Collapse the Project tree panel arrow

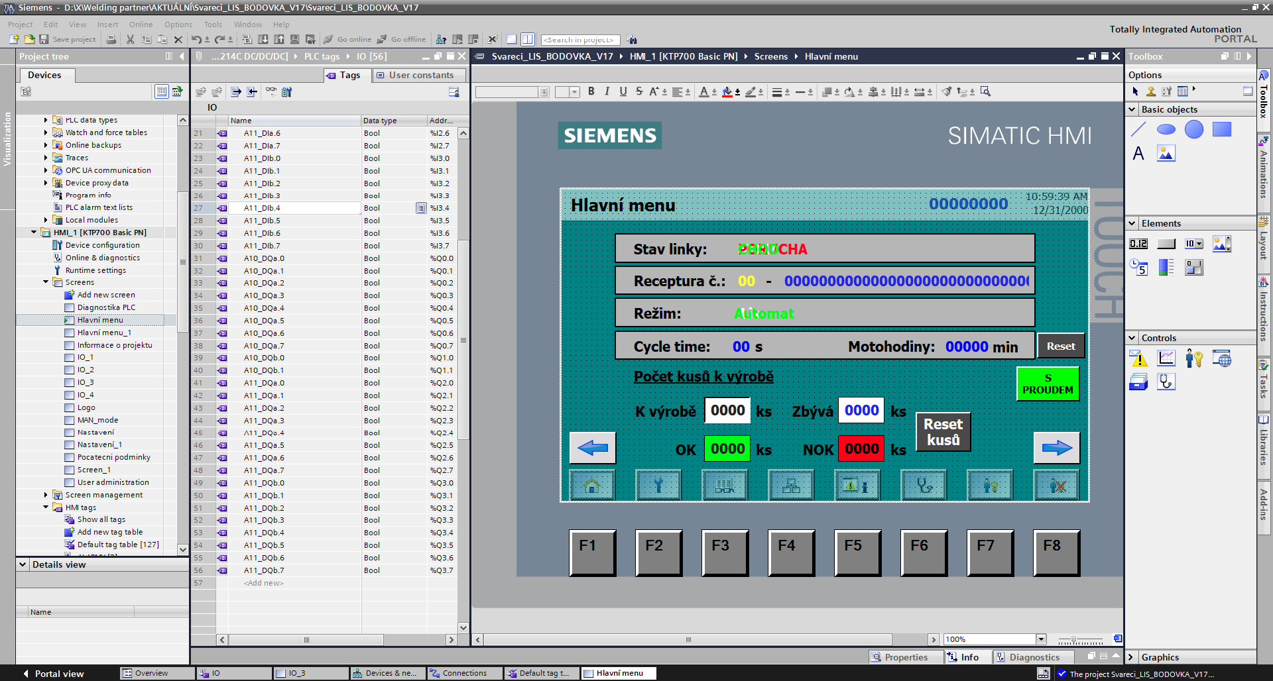(x=182, y=56)
